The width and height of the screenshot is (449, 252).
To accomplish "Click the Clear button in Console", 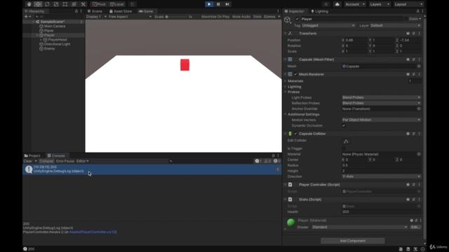I will coord(28,161).
